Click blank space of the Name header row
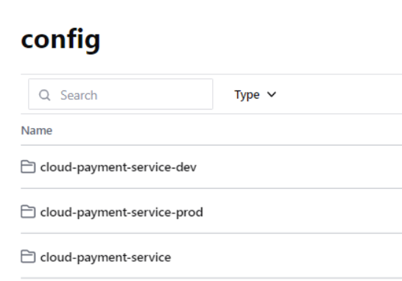This screenshot has height=281, width=402. pos(225,130)
